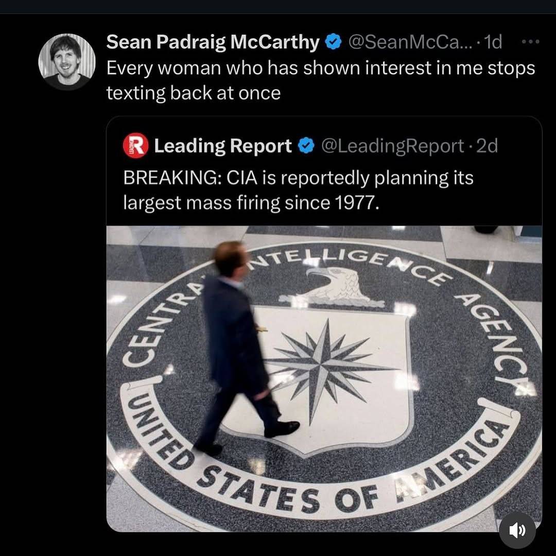Open the Leading Report account name
This screenshot has width=556, height=556.
222,147
